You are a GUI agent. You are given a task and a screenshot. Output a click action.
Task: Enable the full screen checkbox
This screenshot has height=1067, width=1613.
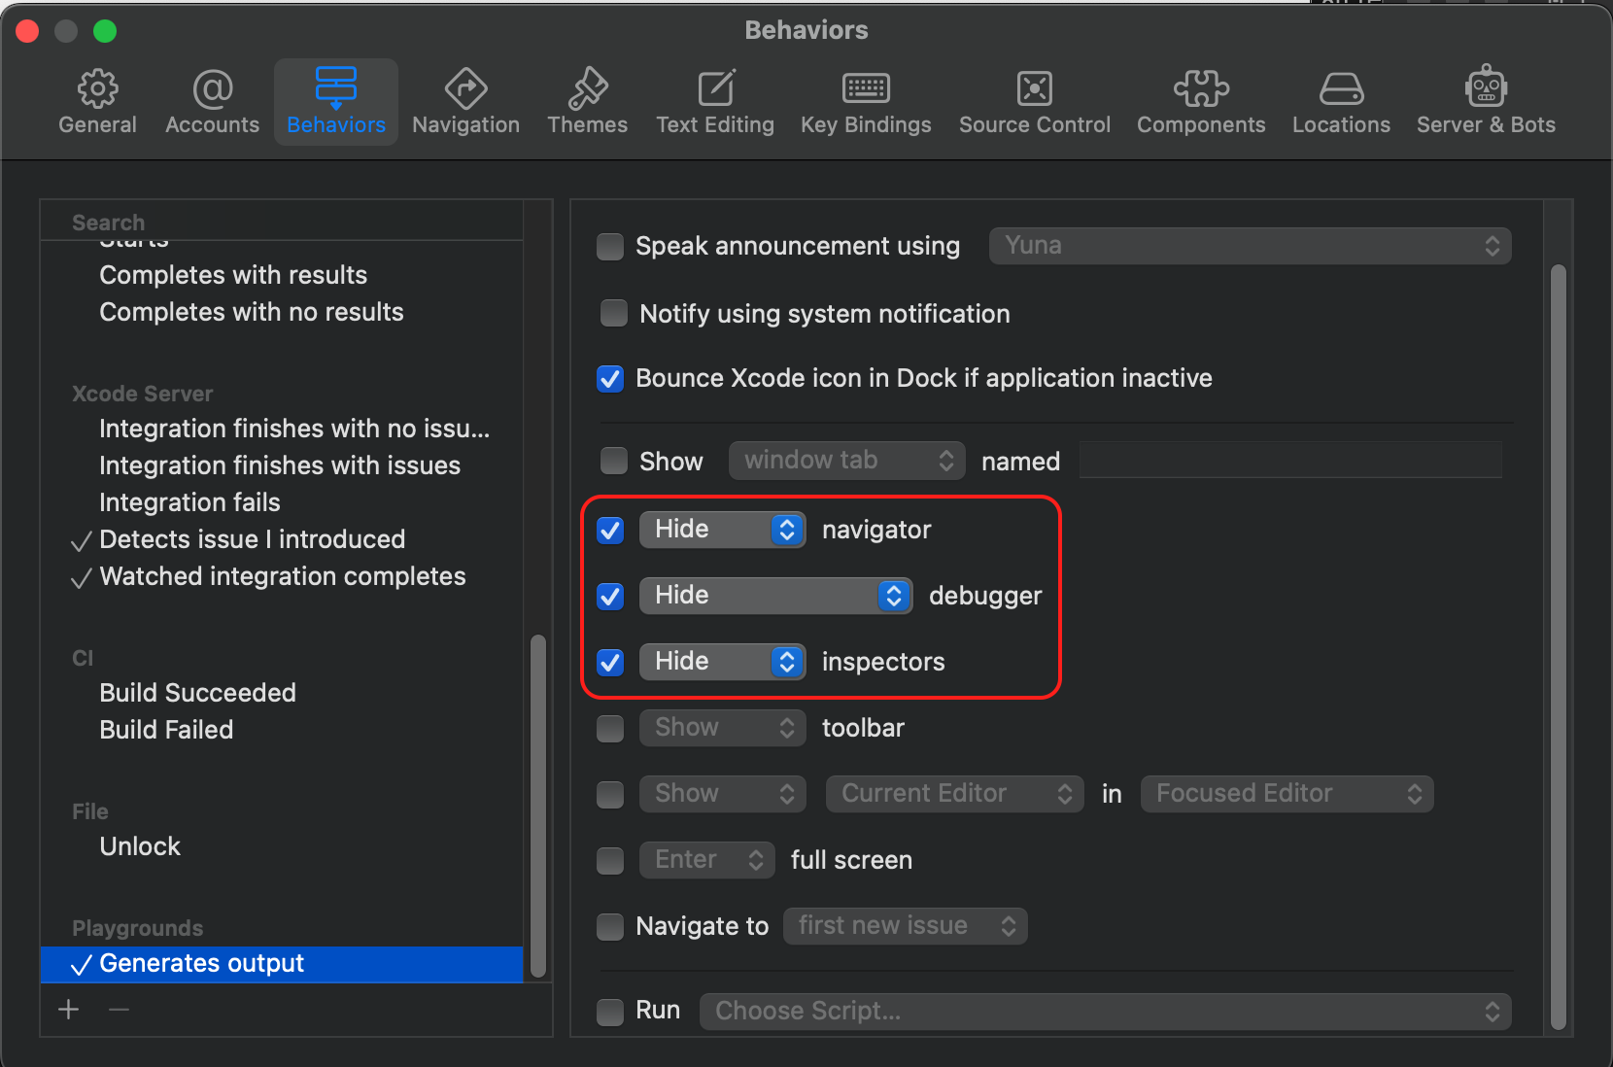pos(610,861)
